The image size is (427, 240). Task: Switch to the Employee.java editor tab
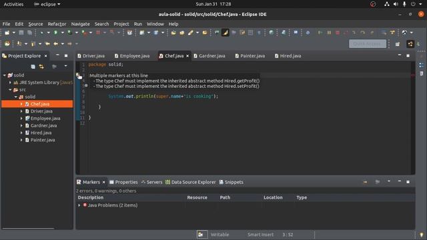(x=132, y=56)
